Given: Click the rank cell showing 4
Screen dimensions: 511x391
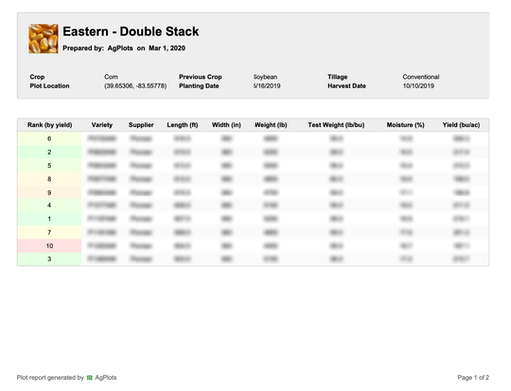Looking at the screenshot, I should [x=49, y=205].
